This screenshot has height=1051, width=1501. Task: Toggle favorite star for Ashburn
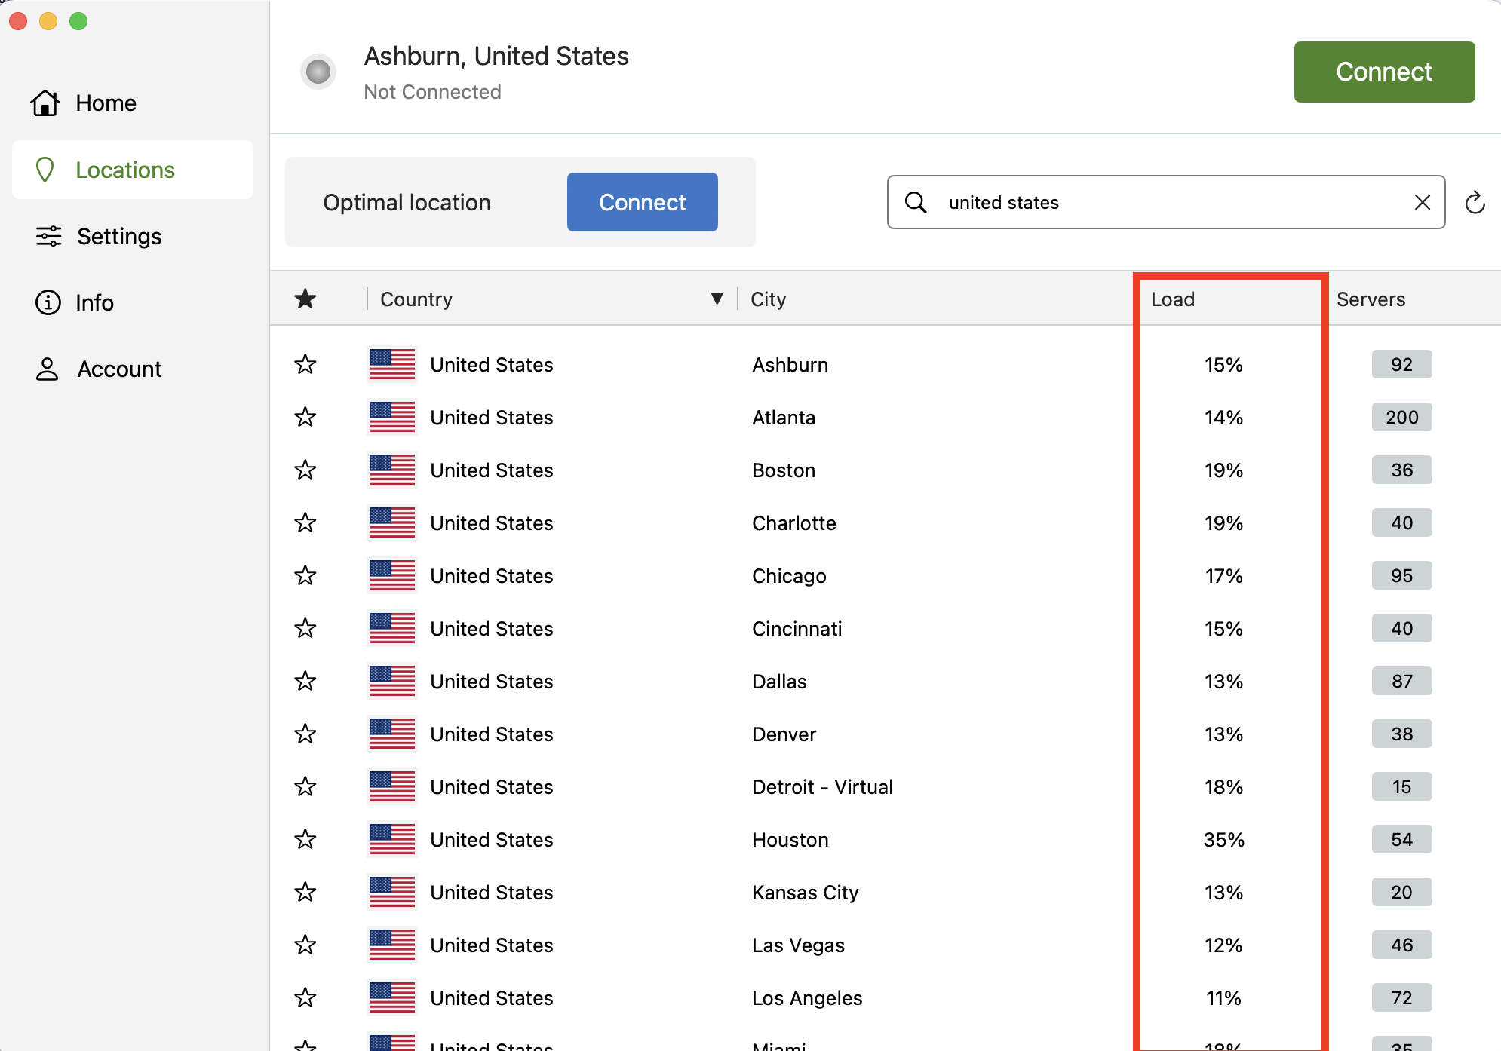(305, 364)
